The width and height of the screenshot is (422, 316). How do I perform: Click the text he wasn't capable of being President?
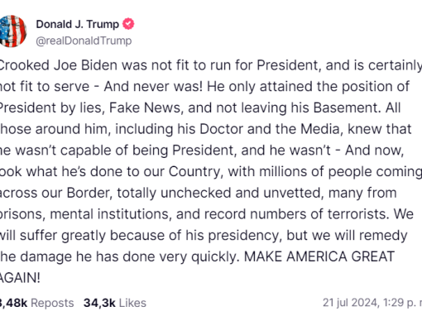pos(117,151)
